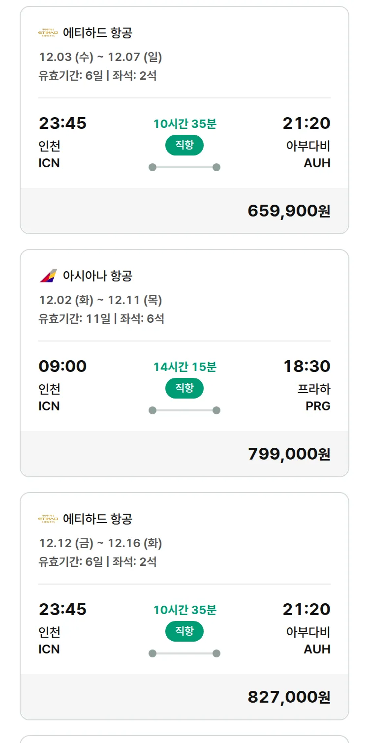Image resolution: width=369 pixels, height=743 pixels.
Task: Click the 12.12 (금) ~ 12.16 (화) date range
Action: (x=100, y=543)
